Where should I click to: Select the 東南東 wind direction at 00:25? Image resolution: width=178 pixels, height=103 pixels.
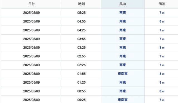tap(123, 100)
